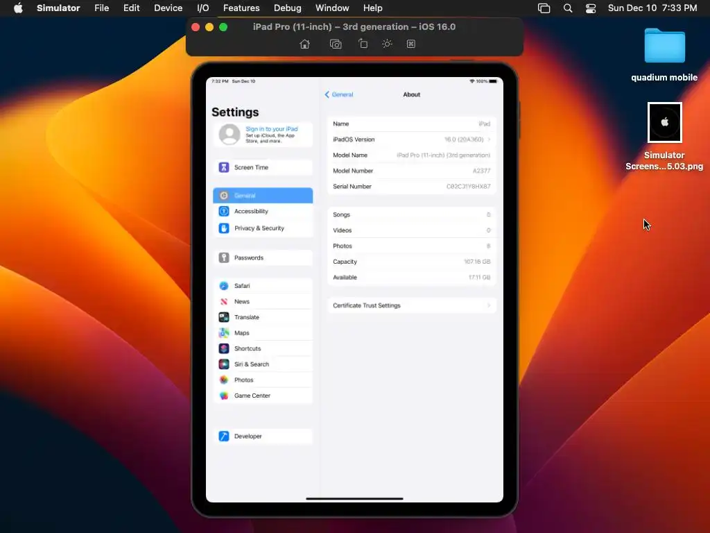Viewport: 710px width, 533px height.
Task: Open the Developer hammer icon
Action: (x=224, y=436)
